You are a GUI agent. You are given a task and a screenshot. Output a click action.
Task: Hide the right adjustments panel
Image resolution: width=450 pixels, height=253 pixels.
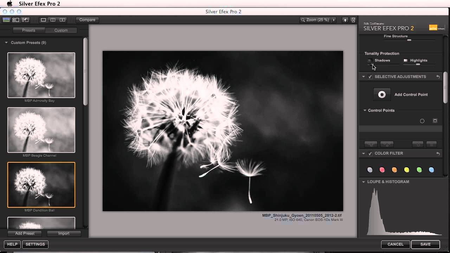click(x=353, y=20)
